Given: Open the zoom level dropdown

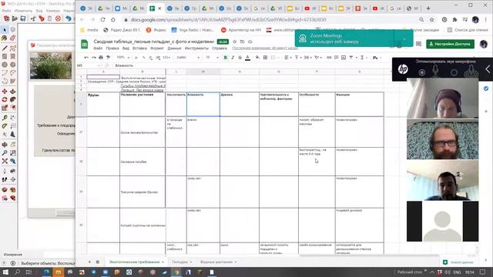Looking at the screenshot, I should [123, 58].
